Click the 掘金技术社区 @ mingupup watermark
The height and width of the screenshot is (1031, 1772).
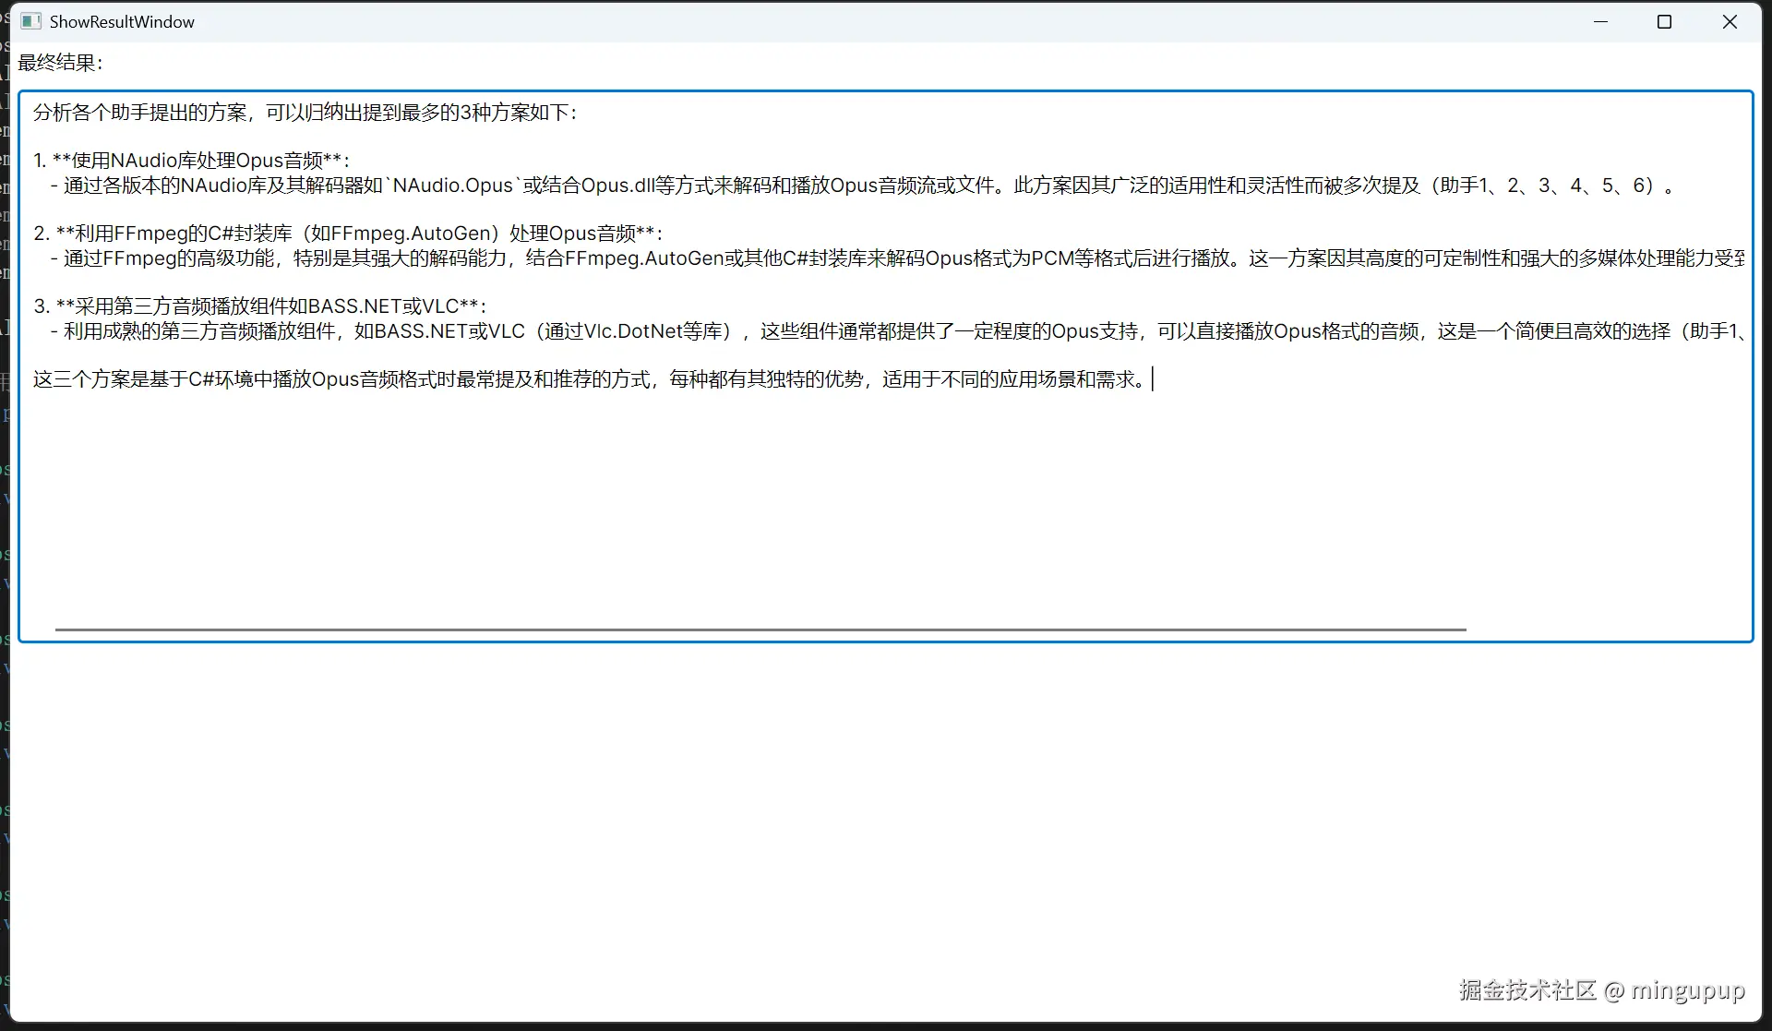pos(1601,990)
